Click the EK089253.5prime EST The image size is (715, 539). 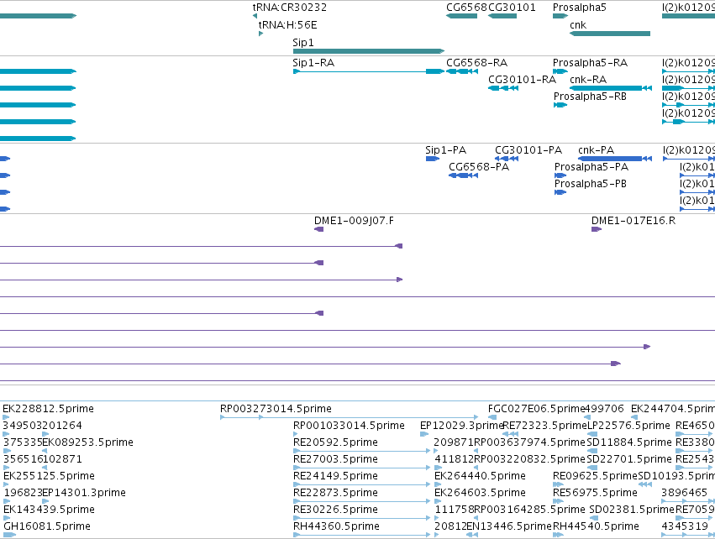pyautogui.click(x=45, y=451)
